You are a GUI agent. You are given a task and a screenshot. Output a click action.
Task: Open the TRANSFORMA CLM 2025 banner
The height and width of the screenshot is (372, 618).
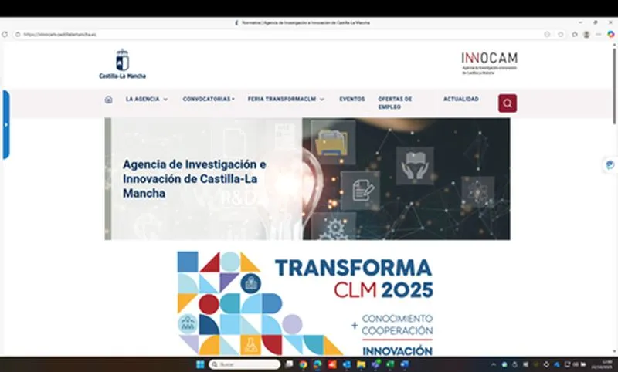(305, 303)
